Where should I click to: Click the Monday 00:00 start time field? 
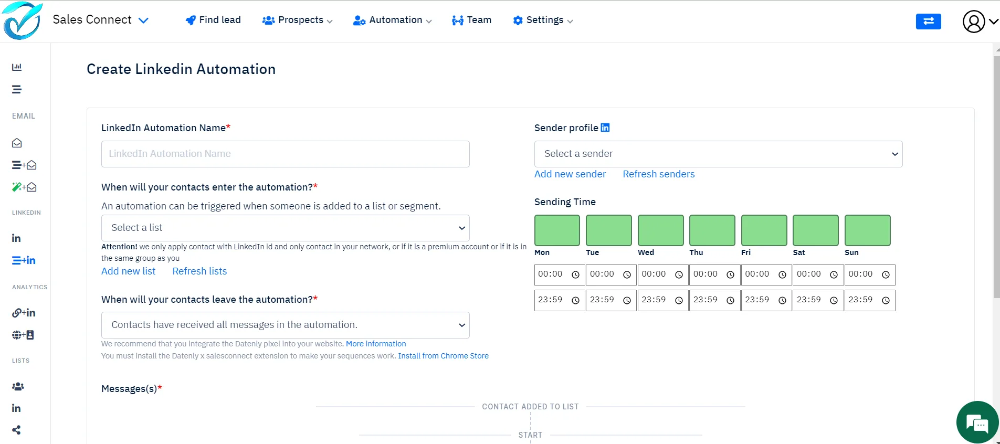(560, 274)
